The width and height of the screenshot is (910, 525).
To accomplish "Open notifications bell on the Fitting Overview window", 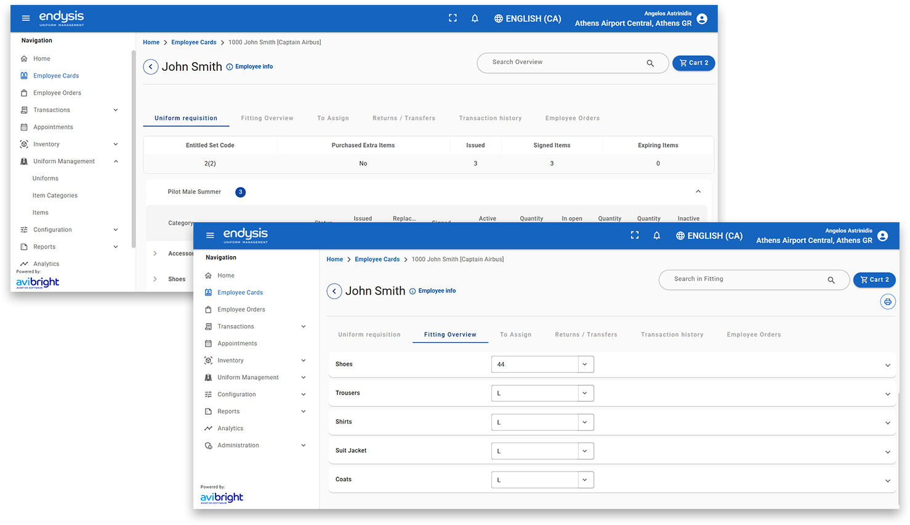I will (x=656, y=236).
